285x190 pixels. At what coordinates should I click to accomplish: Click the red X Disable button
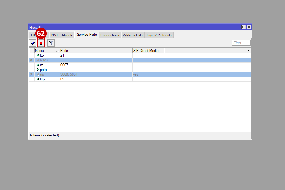pyautogui.click(x=41, y=43)
